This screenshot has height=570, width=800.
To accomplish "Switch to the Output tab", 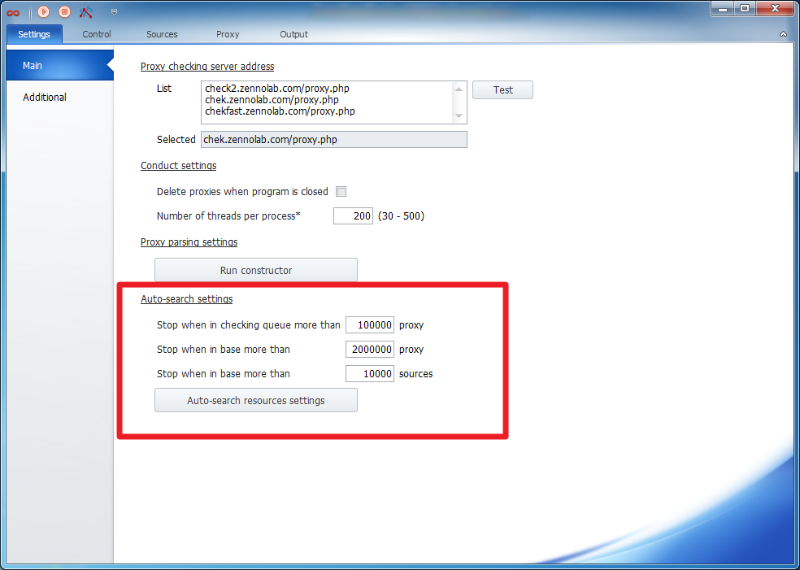I will [x=293, y=34].
